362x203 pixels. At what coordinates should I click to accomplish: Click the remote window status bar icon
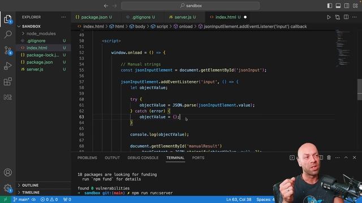(x=6, y=200)
